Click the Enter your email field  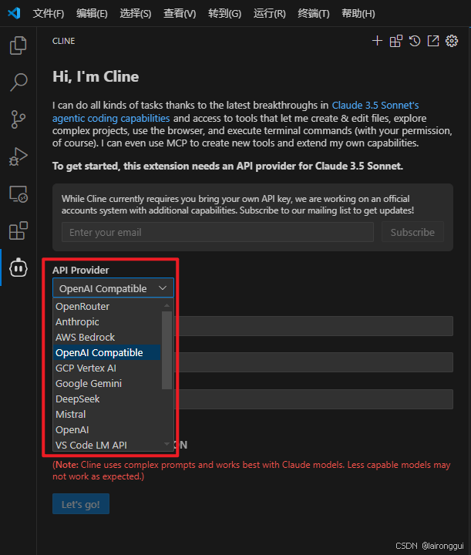pos(217,232)
